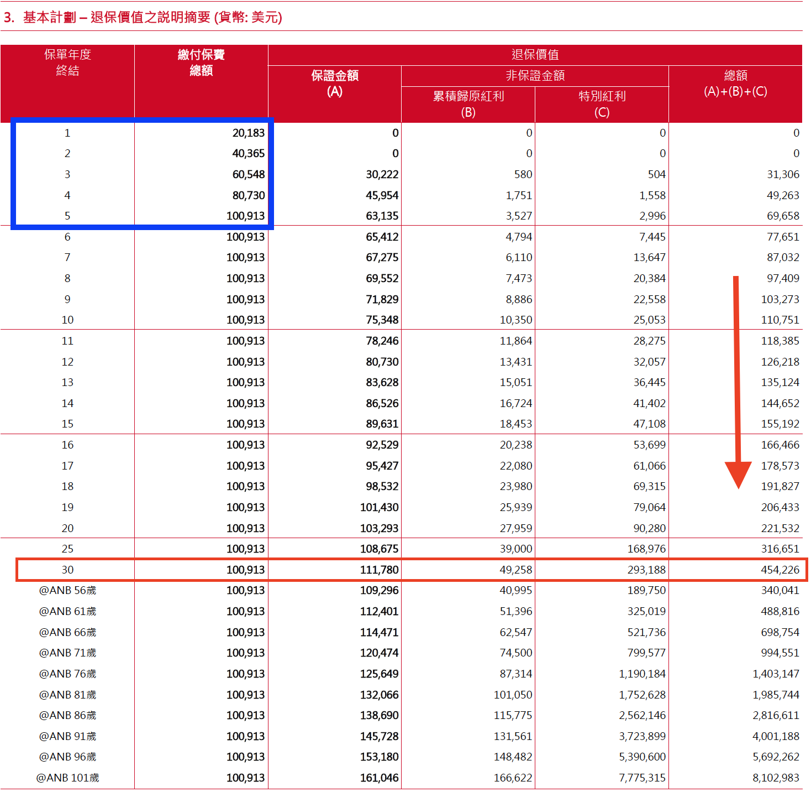The width and height of the screenshot is (811, 792).
Task: Click the year 3 guaranteed amount 30,222
Action: click(382, 175)
